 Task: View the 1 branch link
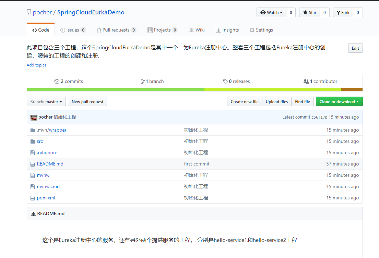(153, 81)
